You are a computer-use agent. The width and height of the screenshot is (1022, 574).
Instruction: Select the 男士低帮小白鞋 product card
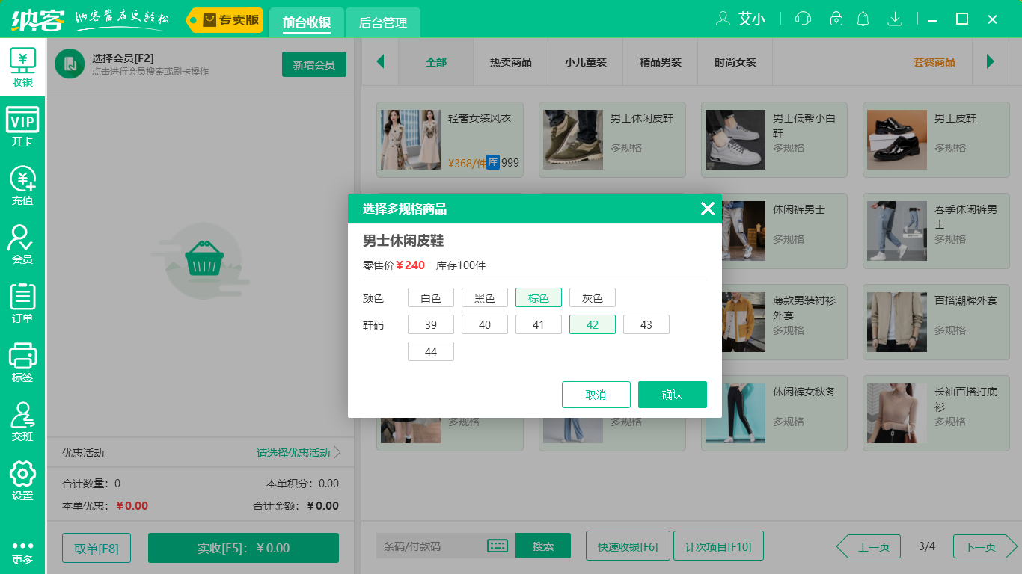pyautogui.click(x=774, y=140)
